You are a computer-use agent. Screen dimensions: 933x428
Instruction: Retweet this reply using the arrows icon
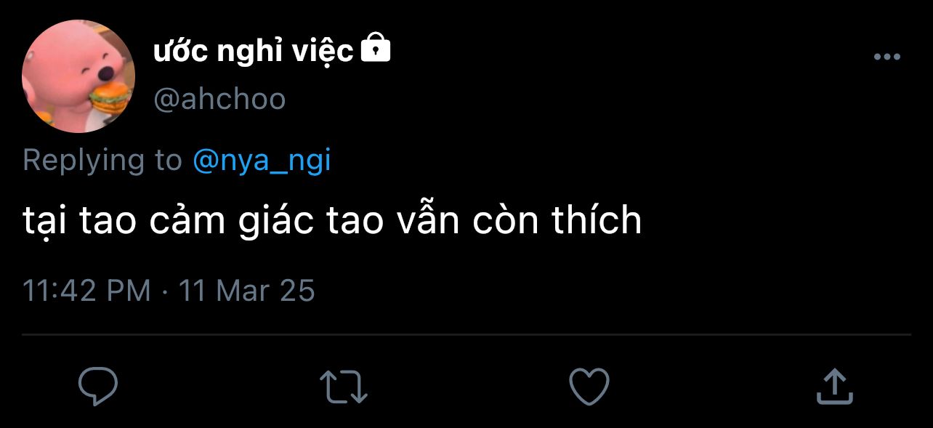point(344,386)
